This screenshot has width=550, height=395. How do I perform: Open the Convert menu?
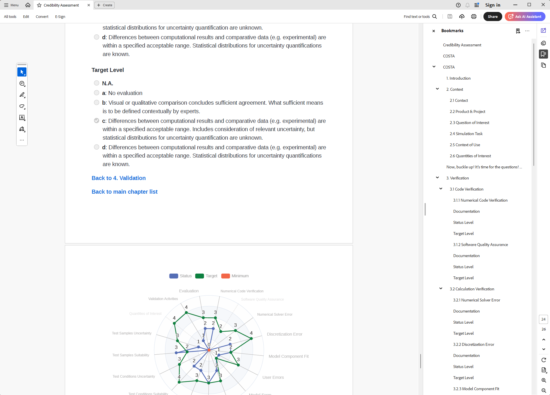pyautogui.click(x=42, y=16)
